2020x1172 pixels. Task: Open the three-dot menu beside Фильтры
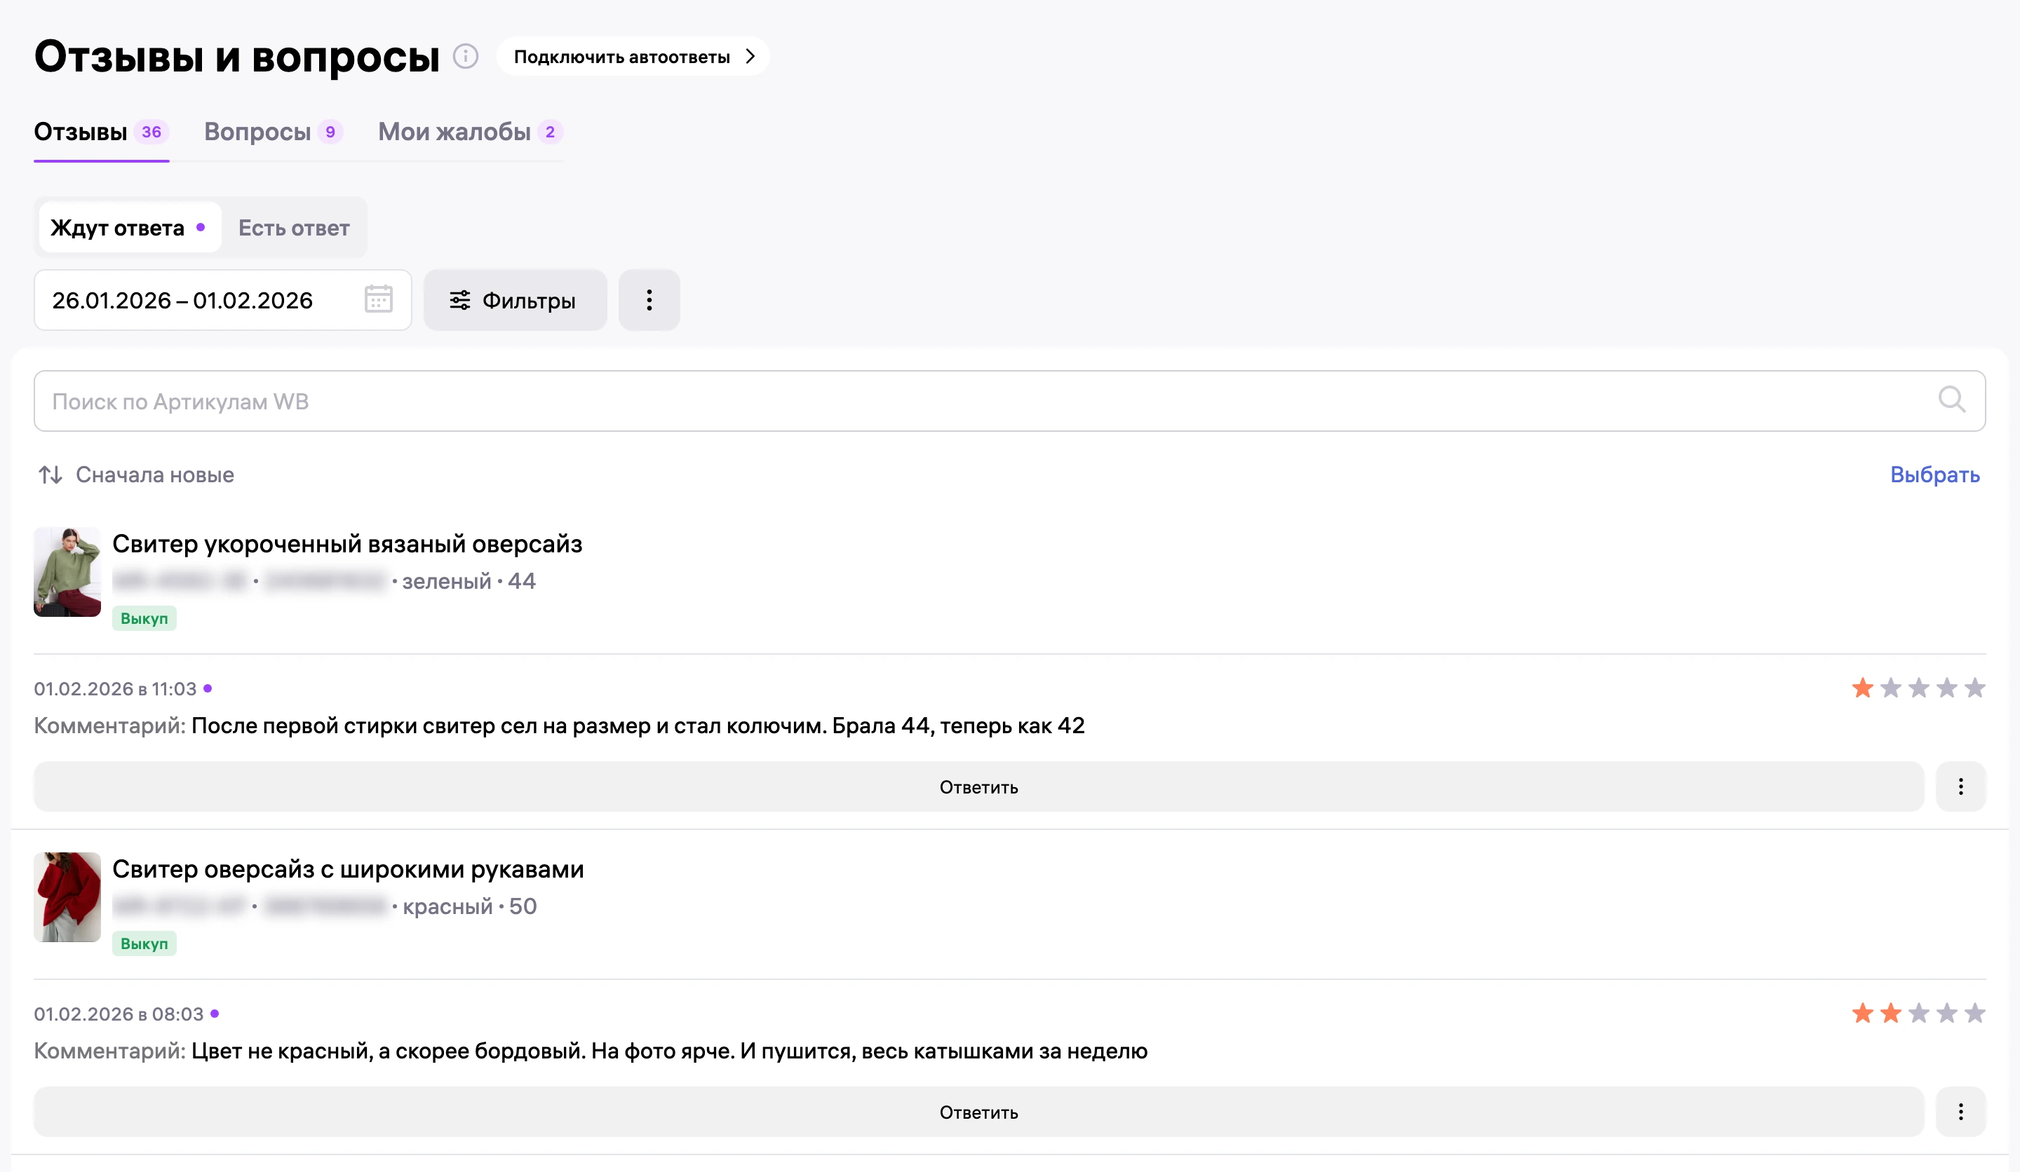click(649, 299)
